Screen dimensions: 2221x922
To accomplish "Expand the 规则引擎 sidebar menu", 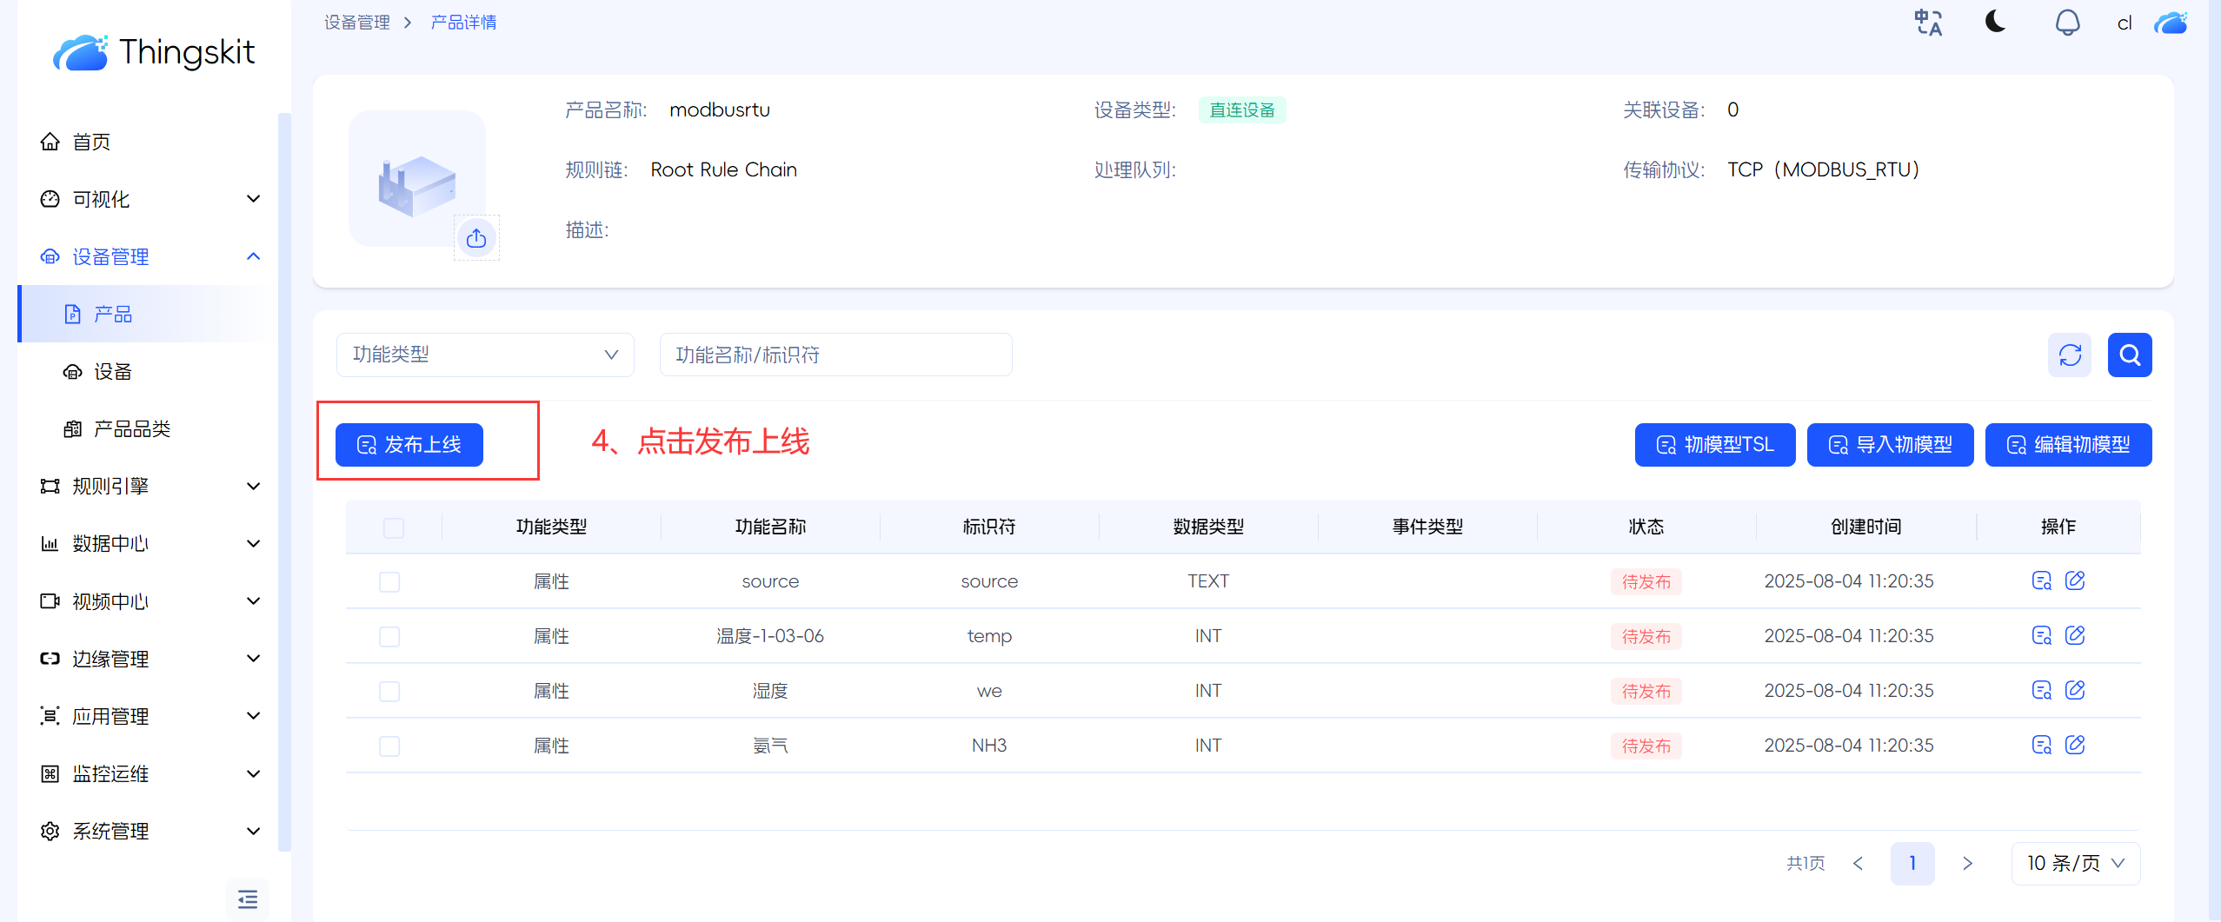I will pos(150,486).
